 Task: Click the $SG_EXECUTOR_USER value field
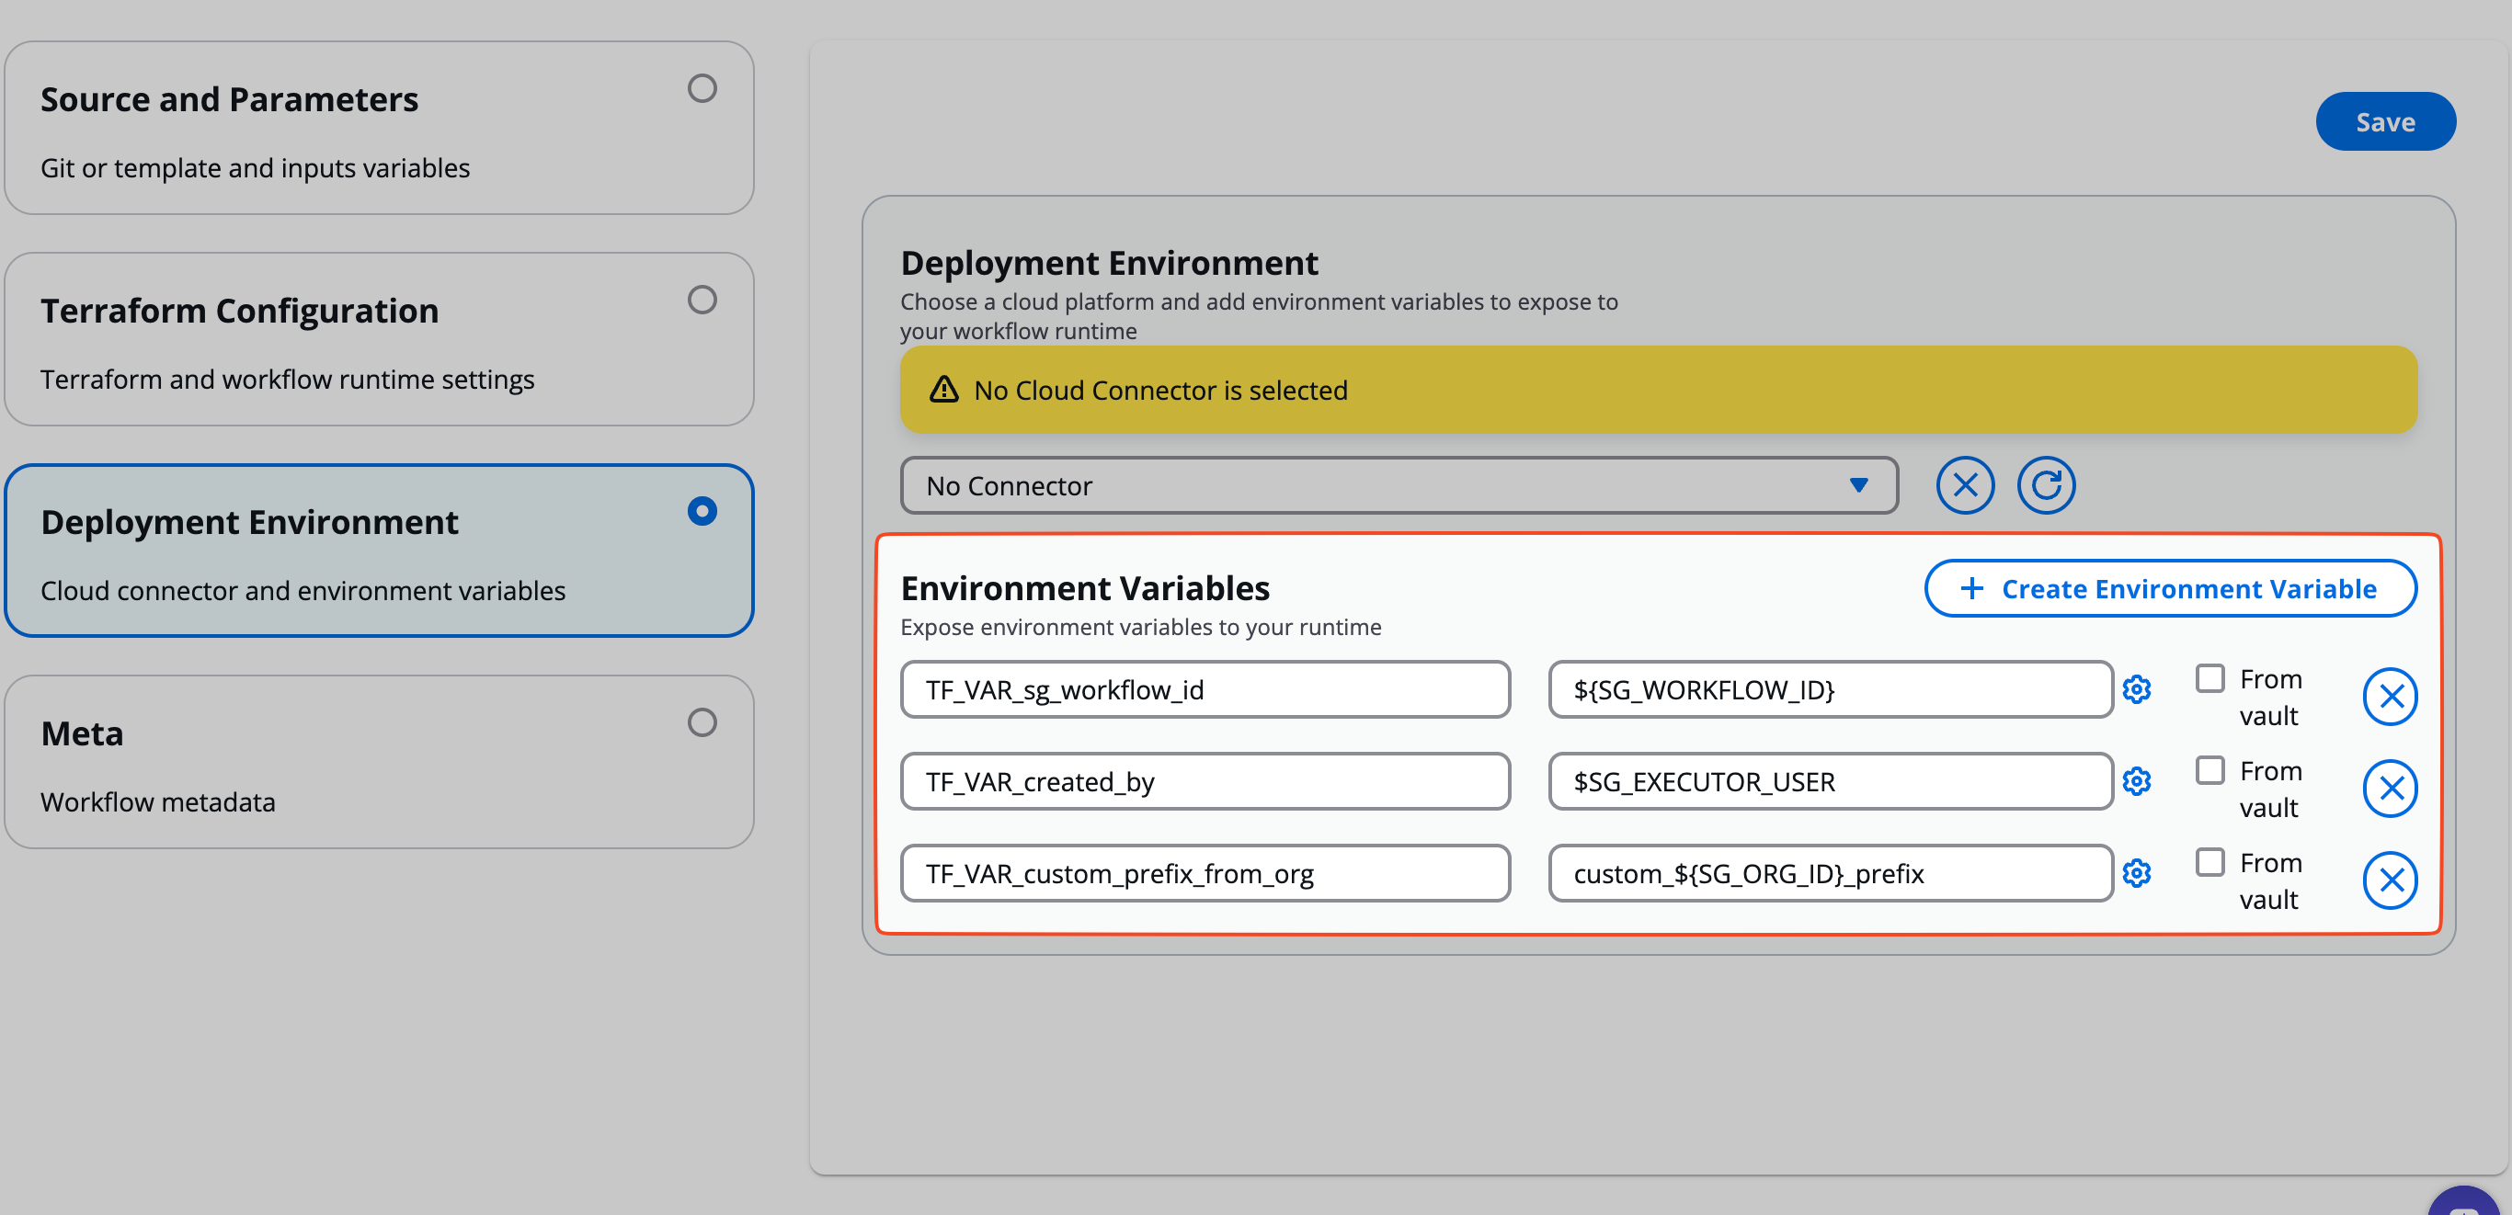click(x=1830, y=781)
